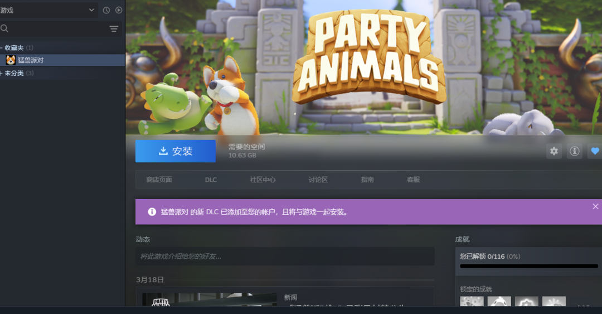Click the library search magnifier icon

4,28
